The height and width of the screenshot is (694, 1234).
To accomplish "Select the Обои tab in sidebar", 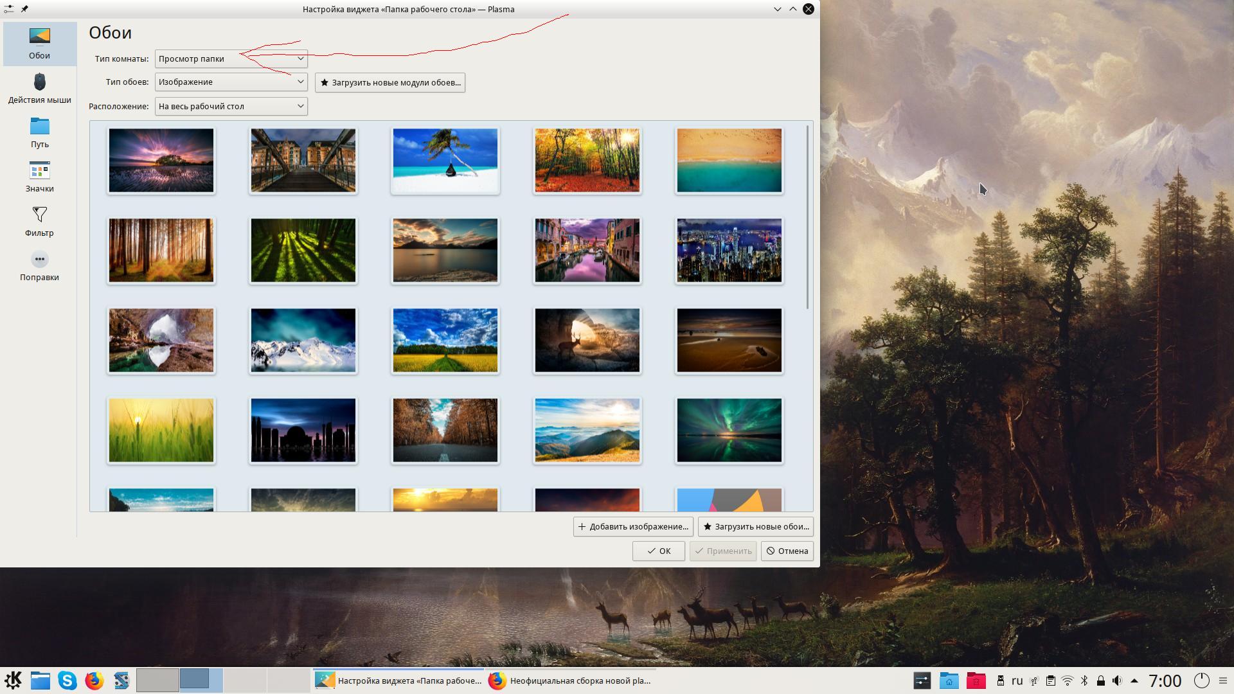I will pyautogui.click(x=39, y=44).
